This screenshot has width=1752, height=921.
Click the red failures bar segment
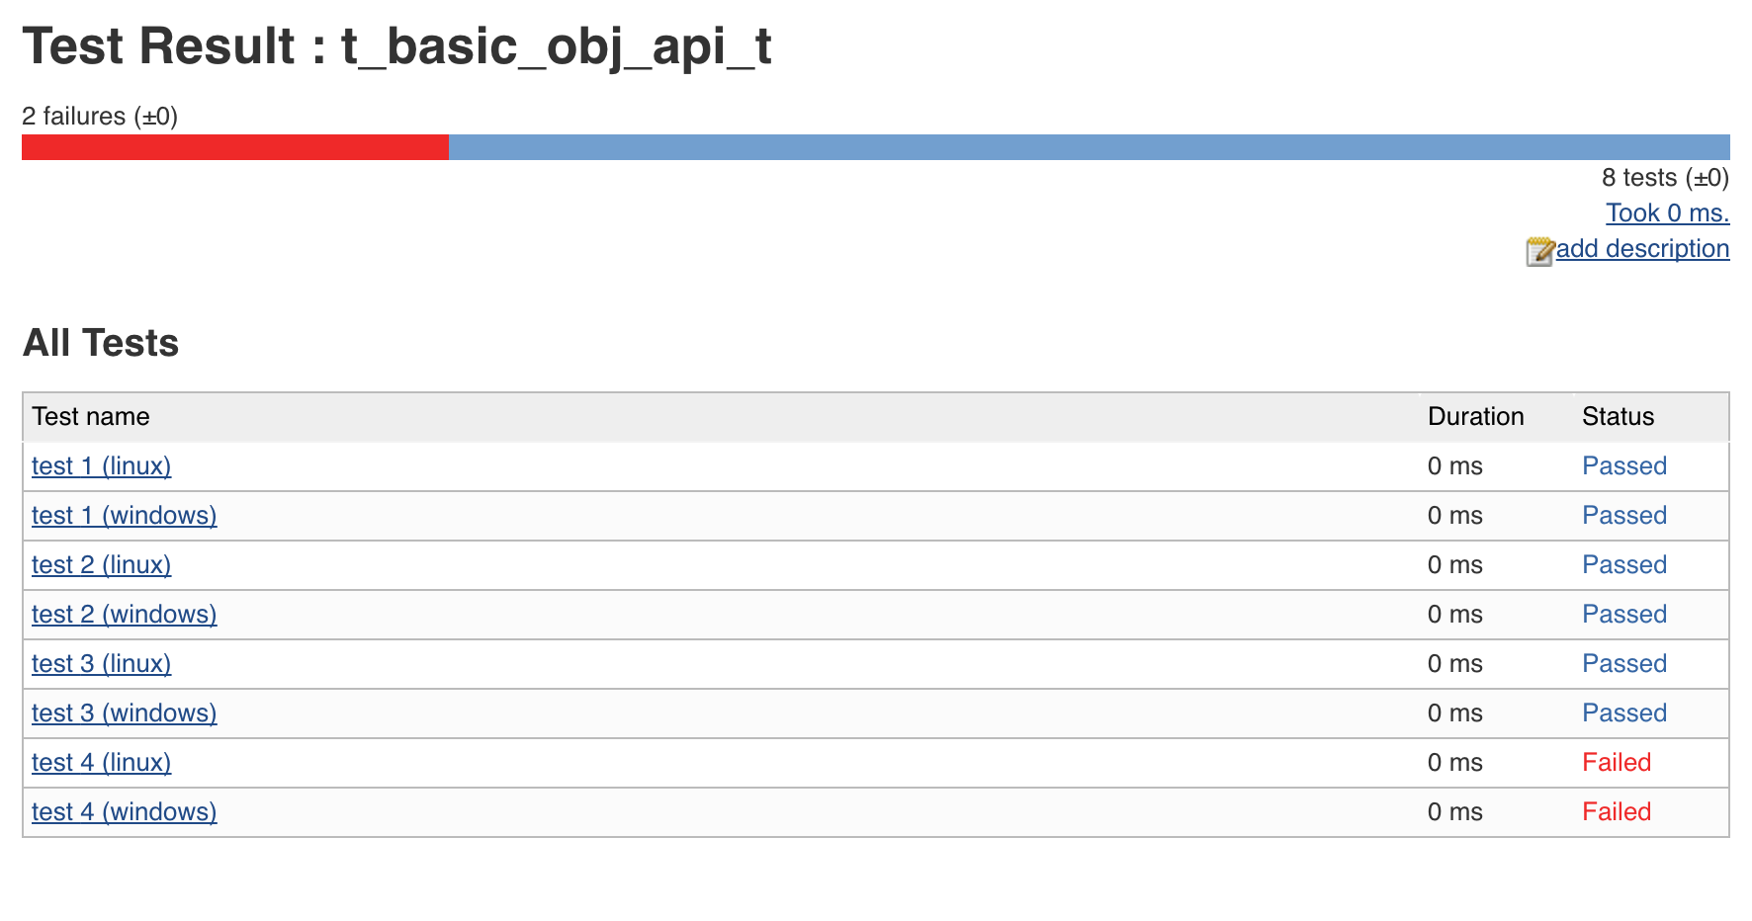point(235,147)
